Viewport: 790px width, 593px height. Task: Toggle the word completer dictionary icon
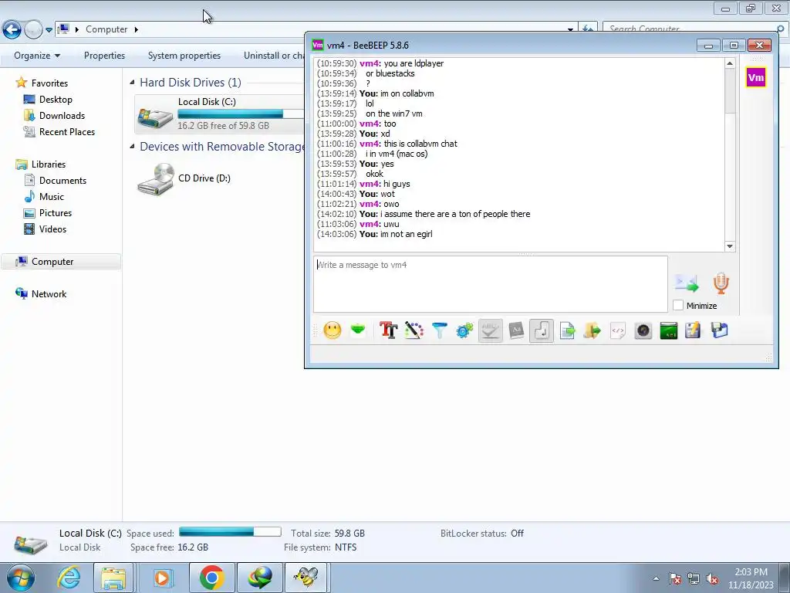click(x=516, y=330)
